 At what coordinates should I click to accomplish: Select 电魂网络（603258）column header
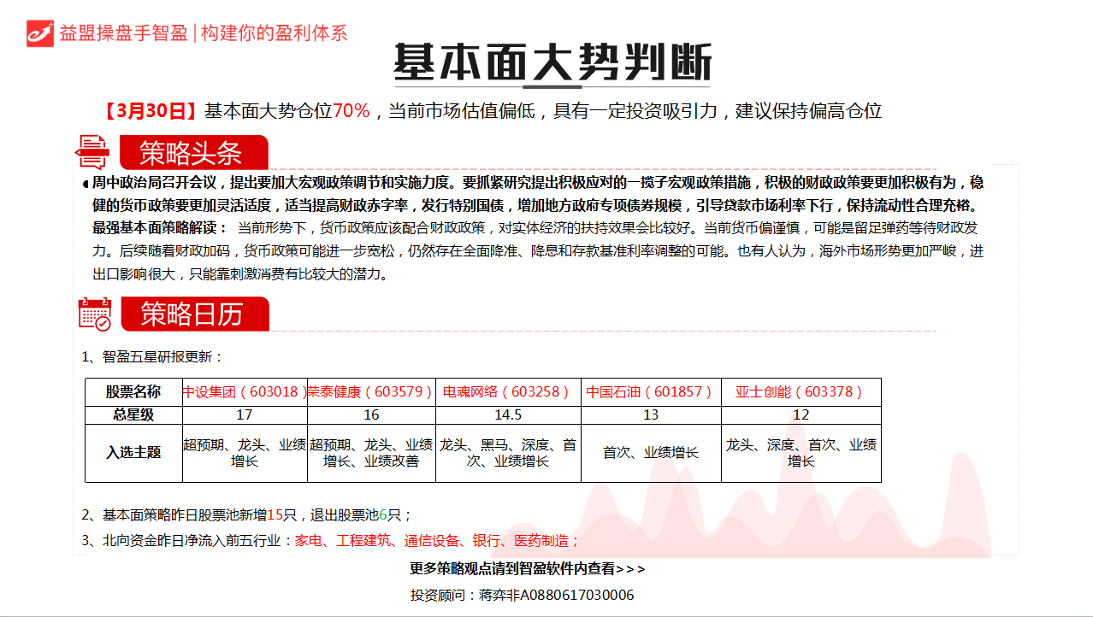coord(509,391)
